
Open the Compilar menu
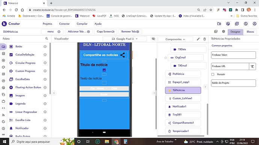[x=82, y=24]
